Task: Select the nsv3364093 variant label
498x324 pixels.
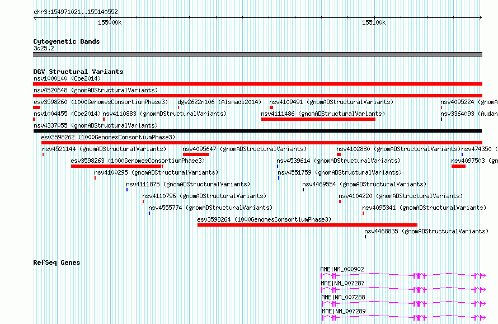Action: (x=469, y=114)
